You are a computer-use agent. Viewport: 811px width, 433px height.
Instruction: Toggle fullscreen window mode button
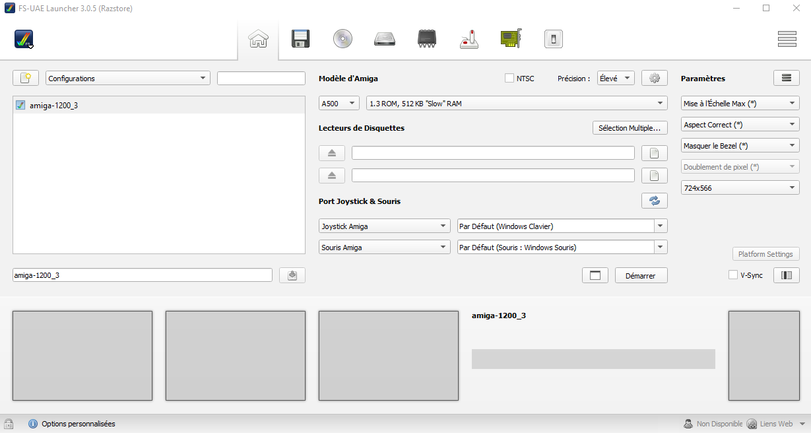click(595, 275)
